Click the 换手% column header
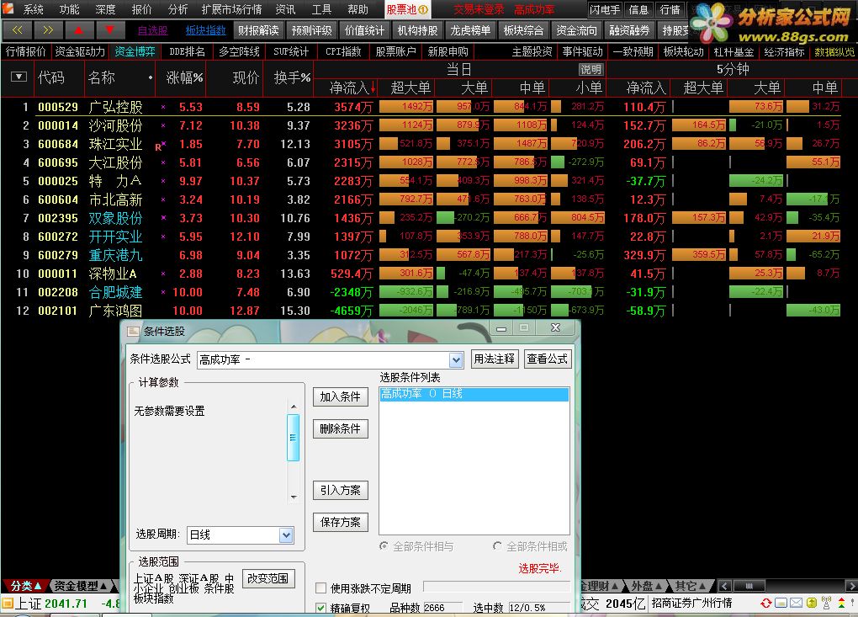Image resolution: width=858 pixels, height=617 pixels. [292, 77]
